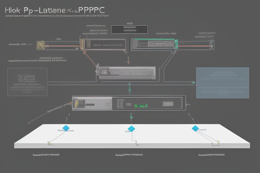The height and width of the screenshot is (173, 260).
Task: Click green arrow above the white platform
Action: click(131, 118)
